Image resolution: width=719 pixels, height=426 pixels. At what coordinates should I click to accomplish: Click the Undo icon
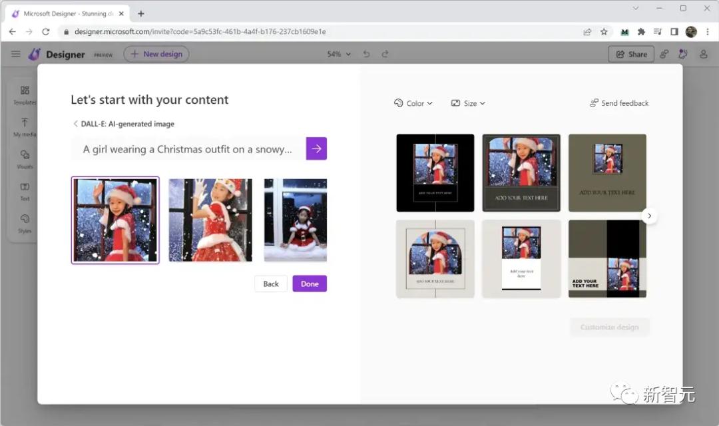[x=366, y=54]
